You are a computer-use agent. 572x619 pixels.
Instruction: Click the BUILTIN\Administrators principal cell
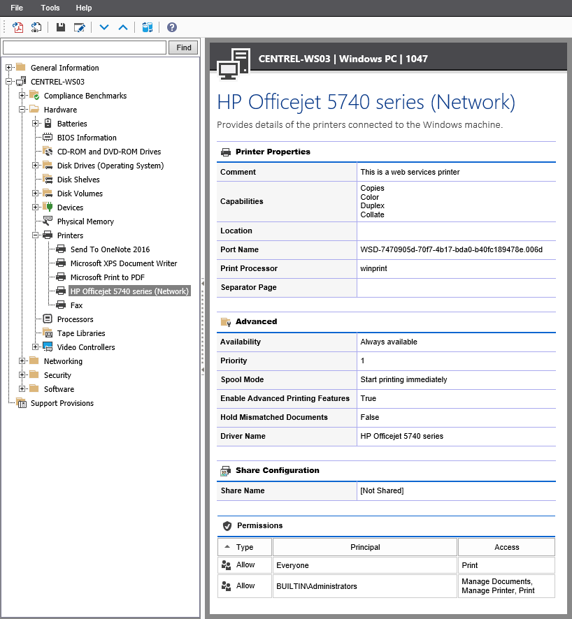tap(365, 586)
